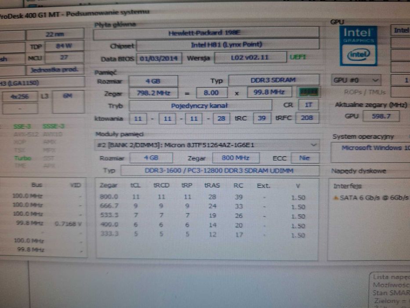Viewport: 410px width, 308px height.
Task: Click the Bus column header
Action: [37, 185]
